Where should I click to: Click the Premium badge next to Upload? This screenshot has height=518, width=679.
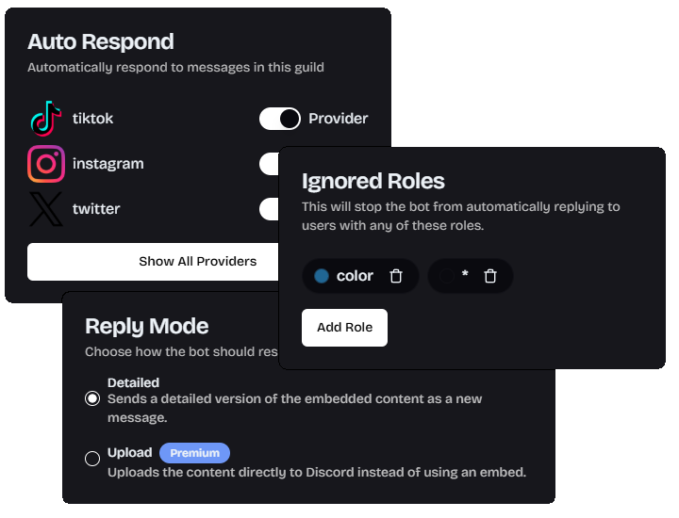[194, 453]
